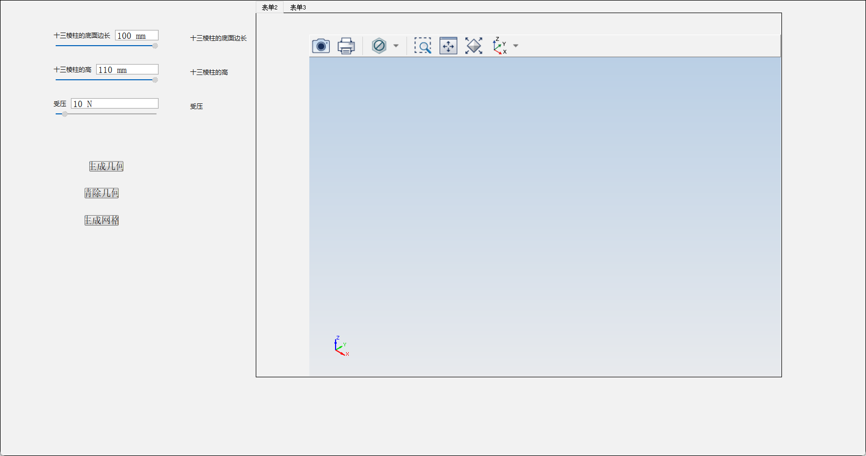The width and height of the screenshot is (866, 456).
Task: Switch to the 表单2 tab
Action: 269,7
